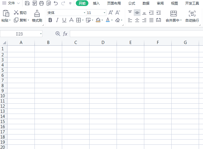Toggle Bold formatting

tap(50, 20)
